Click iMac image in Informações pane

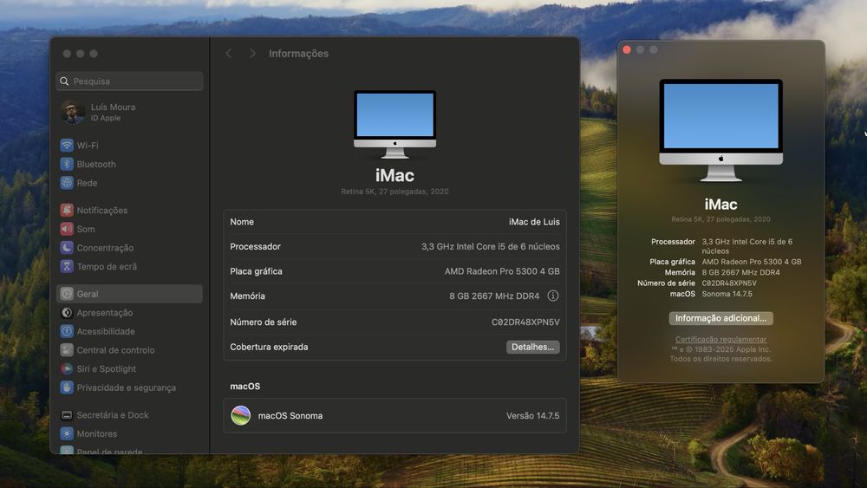click(394, 124)
